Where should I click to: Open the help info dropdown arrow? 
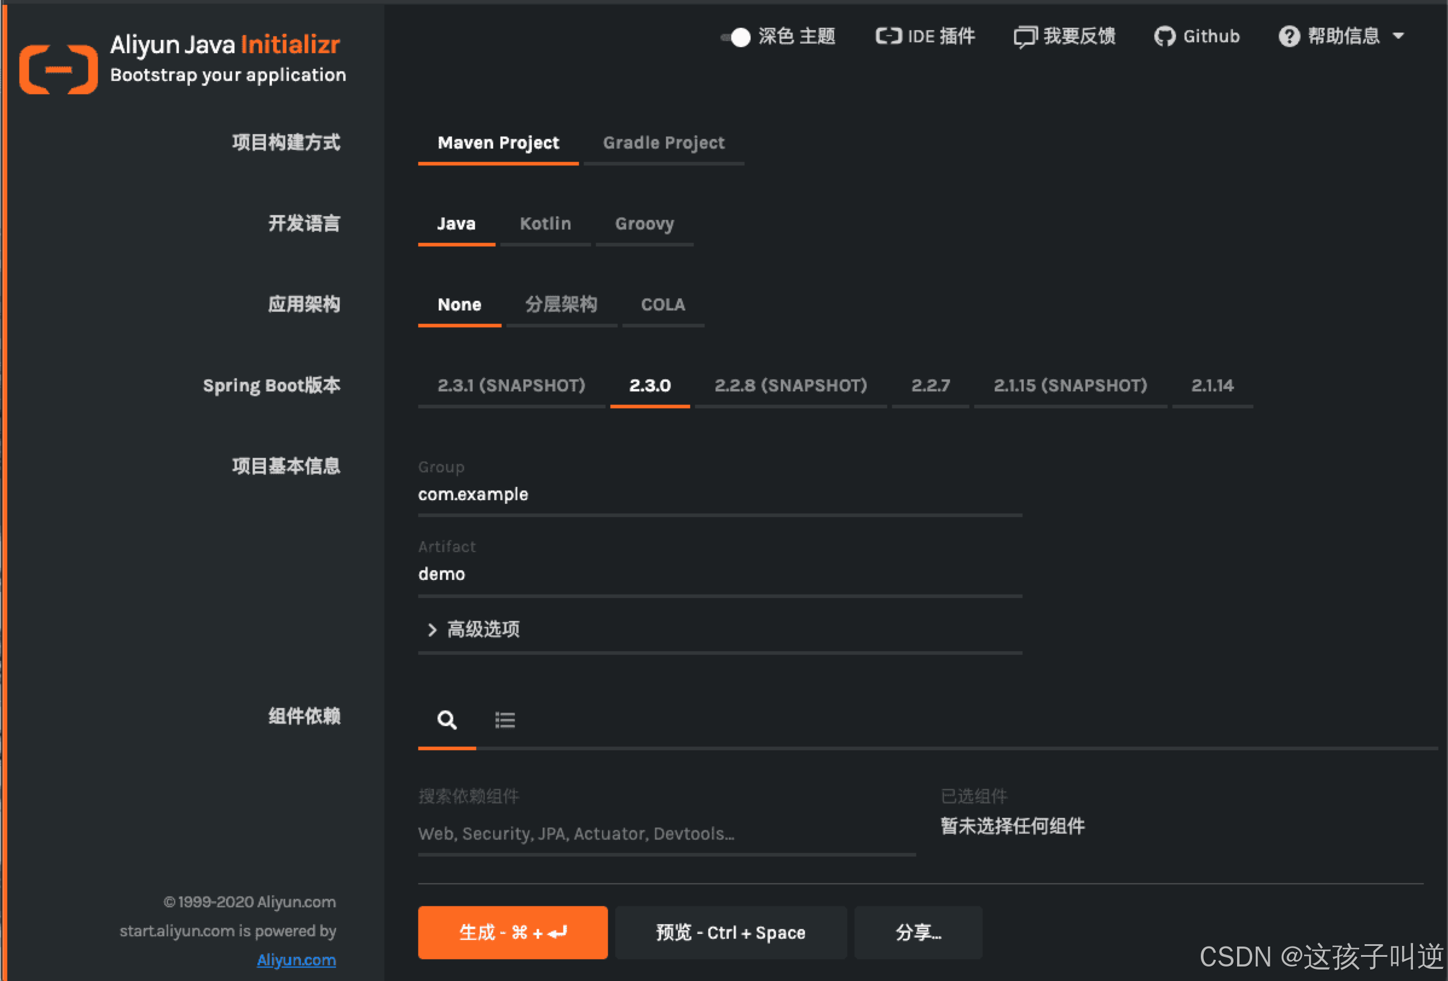pos(1398,36)
